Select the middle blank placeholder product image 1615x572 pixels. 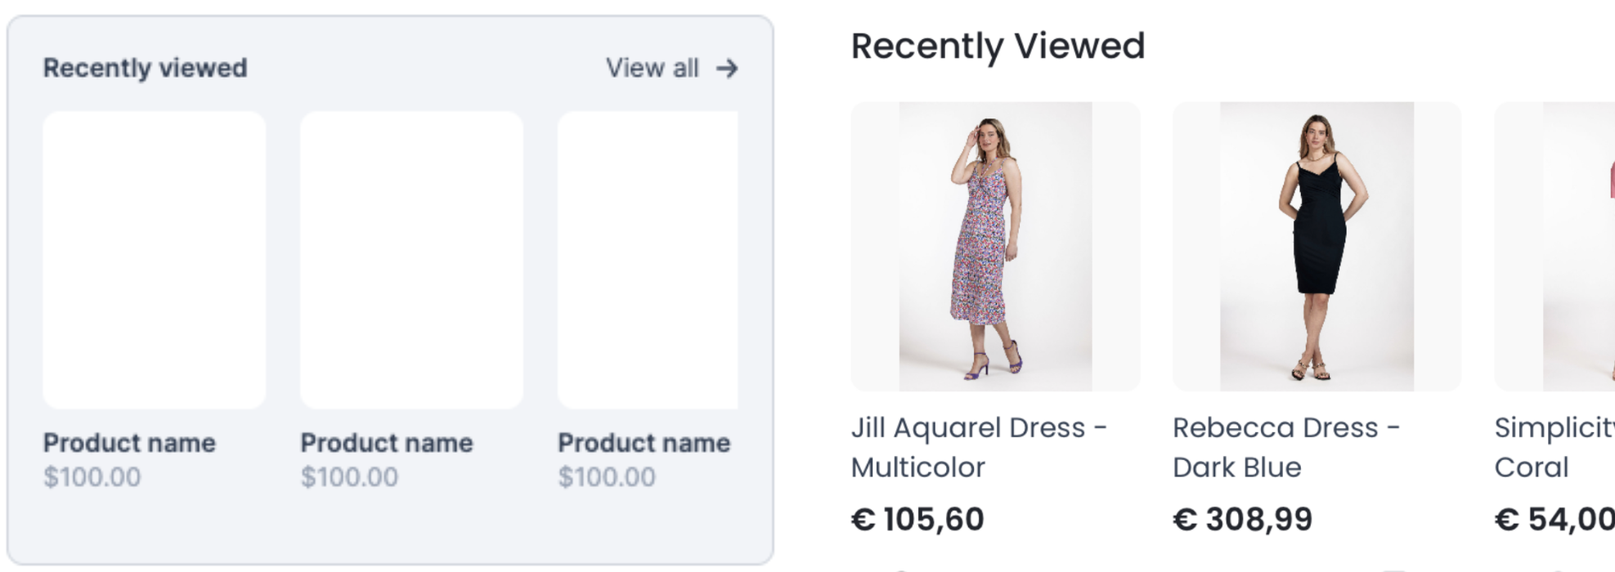tap(411, 260)
